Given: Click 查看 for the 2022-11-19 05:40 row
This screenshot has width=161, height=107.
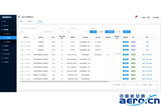Looking at the screenshot, I should click(144, 63).
